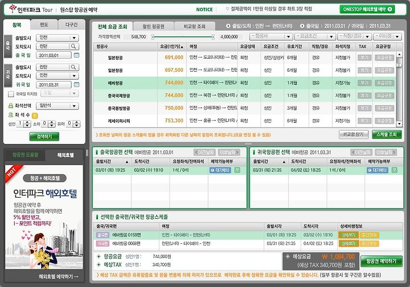Screen dimensions: 410x287
Task: Click help question icon in 귀국항공편 row
Action: tap(394, 170)
